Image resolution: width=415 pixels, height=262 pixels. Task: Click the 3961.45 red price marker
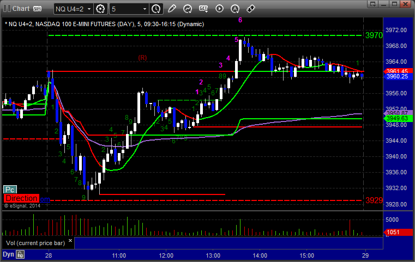click(x=398, y=71)
